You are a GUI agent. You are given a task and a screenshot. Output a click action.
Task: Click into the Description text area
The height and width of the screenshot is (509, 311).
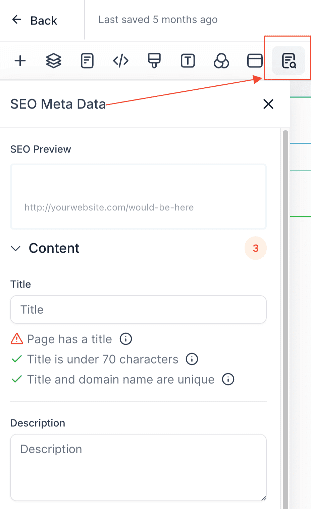(x=139, y=467)
